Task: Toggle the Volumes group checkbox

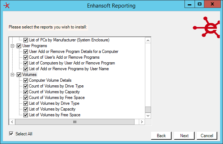Action: 19,75
